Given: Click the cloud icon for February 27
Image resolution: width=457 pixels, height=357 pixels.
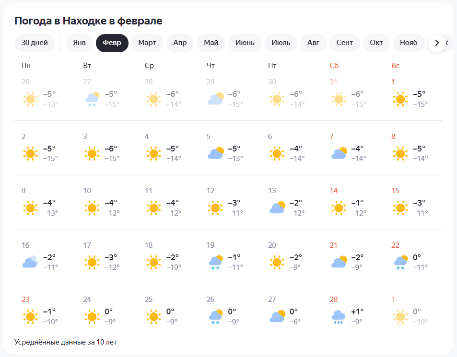Looking at the screenshot, I should [277, 317].
